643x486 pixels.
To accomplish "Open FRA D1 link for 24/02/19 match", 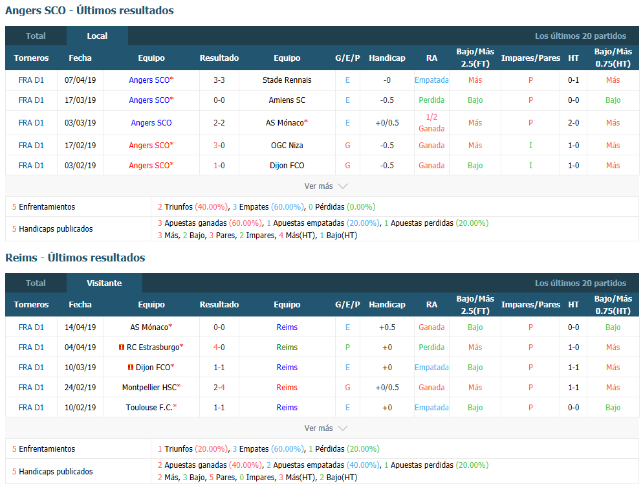I will [31, 388].
